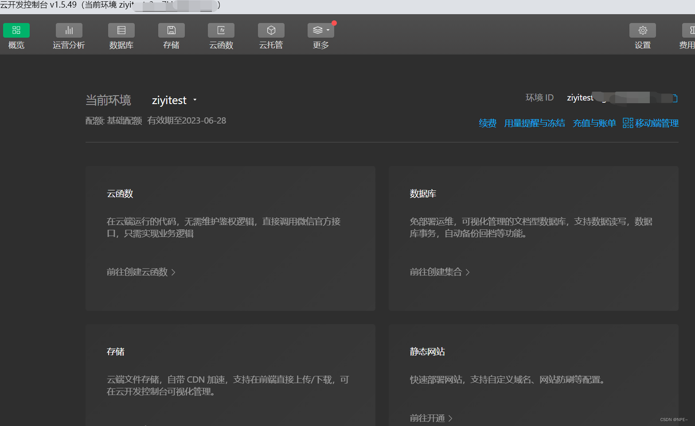Click the chevron after 前往开通

[450, 418]
